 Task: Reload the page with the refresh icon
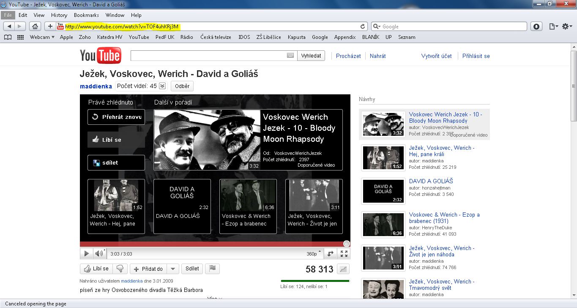pos(363,26)
